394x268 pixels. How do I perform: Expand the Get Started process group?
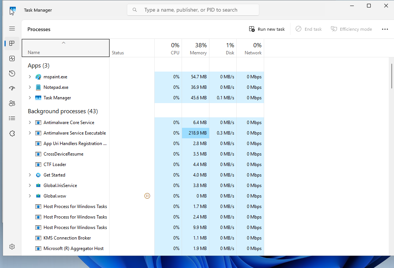[x=30, y=175]
